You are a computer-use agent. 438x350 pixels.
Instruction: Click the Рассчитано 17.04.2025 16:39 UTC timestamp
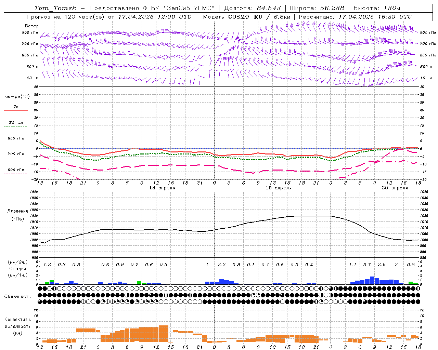pos(355,17)
